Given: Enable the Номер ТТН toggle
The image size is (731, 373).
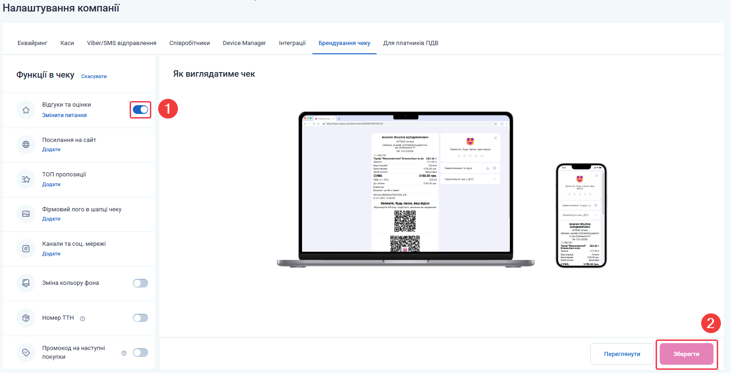Looking at the screenshot, I should (x=141, y=318).
